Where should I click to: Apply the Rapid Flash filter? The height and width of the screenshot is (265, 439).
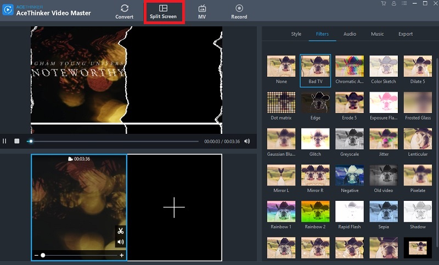(350, 216)
